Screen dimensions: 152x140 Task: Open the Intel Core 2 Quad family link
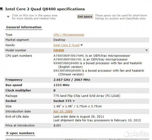pos(67,45)
